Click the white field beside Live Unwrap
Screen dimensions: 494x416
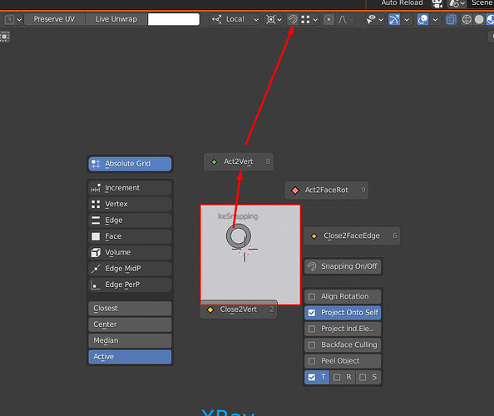click(x=174, y=19)
